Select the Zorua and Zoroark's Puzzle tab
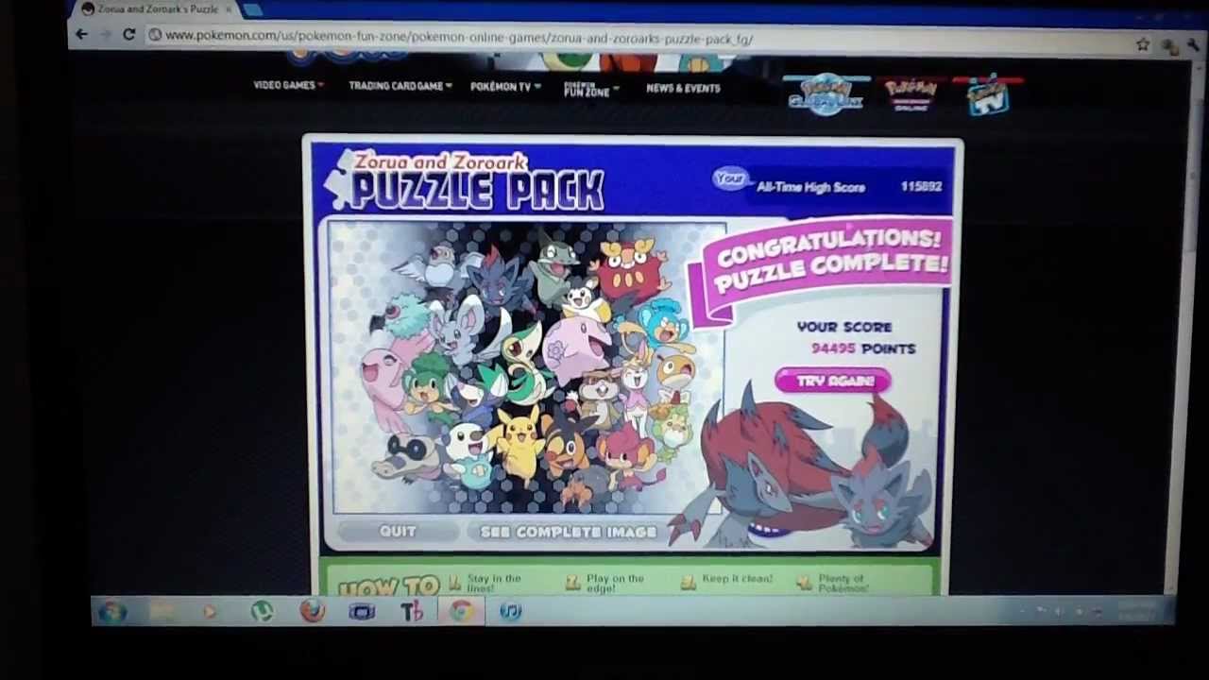This screenshot has width=1209, height=680. (156, 9)
